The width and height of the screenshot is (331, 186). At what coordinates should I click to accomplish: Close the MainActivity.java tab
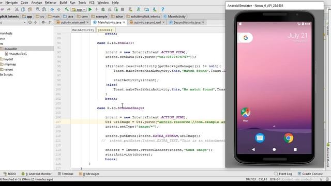124,22
